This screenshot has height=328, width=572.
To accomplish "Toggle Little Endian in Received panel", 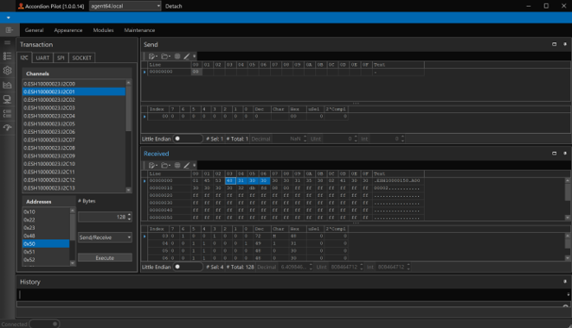I will point(188,267).
